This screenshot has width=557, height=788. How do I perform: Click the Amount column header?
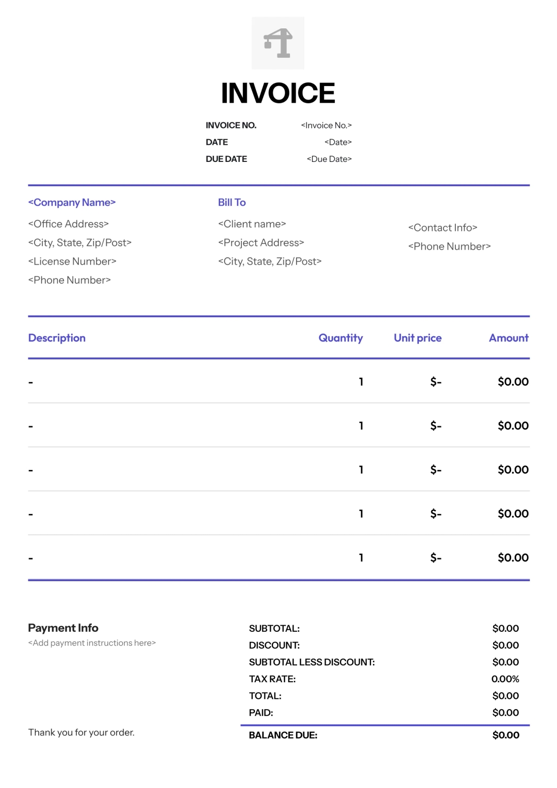[509, 338]
